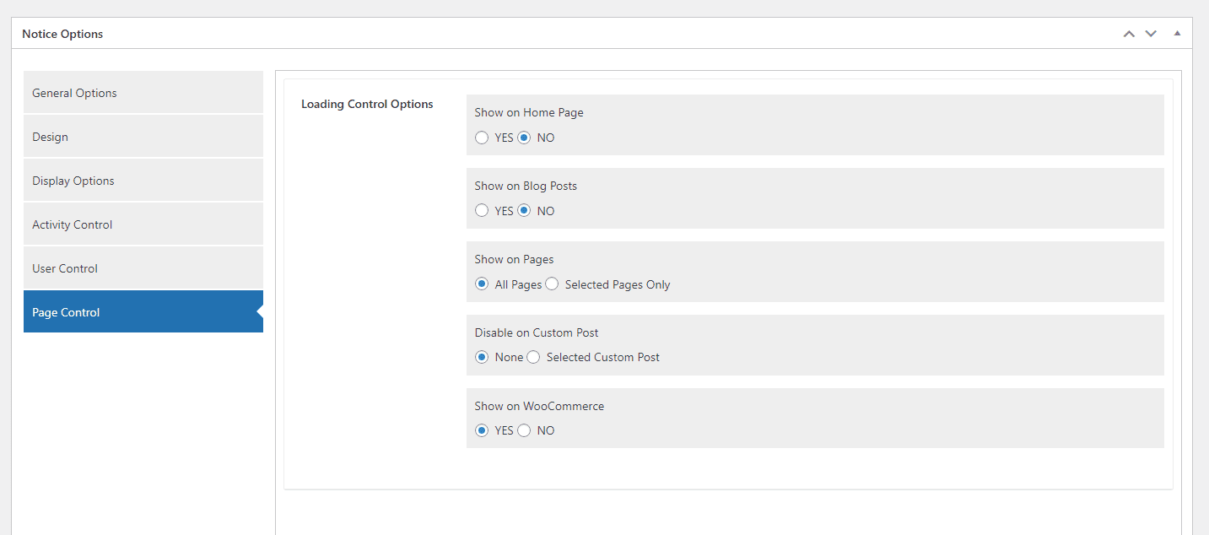The height and width of the screenshot is (535, 1209).
Task: Choose YES for Show on Blog Posts
Action: click(482, 211)
